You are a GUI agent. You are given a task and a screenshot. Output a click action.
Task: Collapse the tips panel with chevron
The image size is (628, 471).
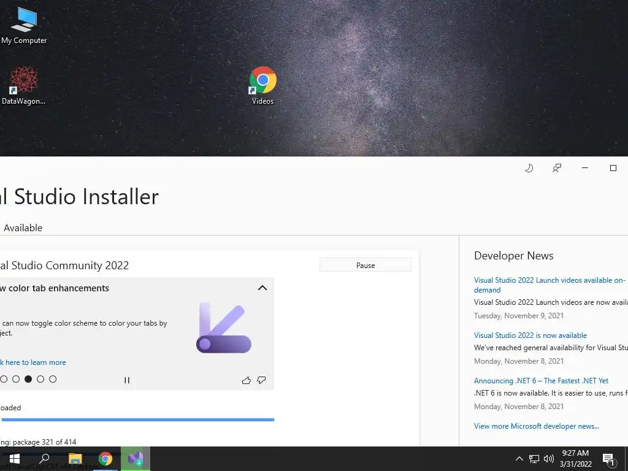coord(262,288)
